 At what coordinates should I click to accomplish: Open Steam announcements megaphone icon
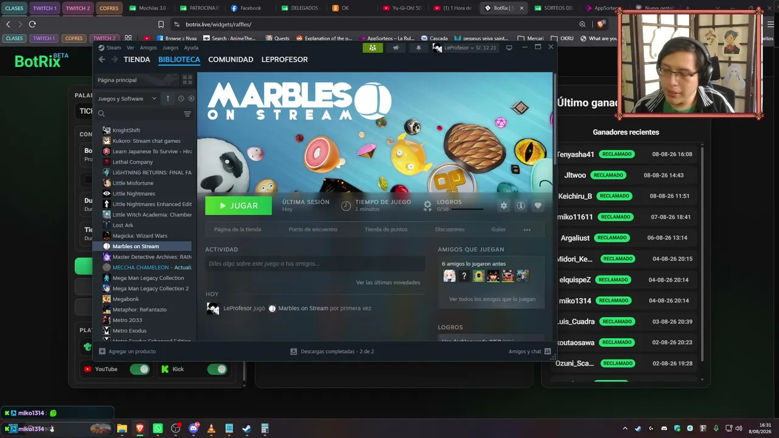point(396,47)
